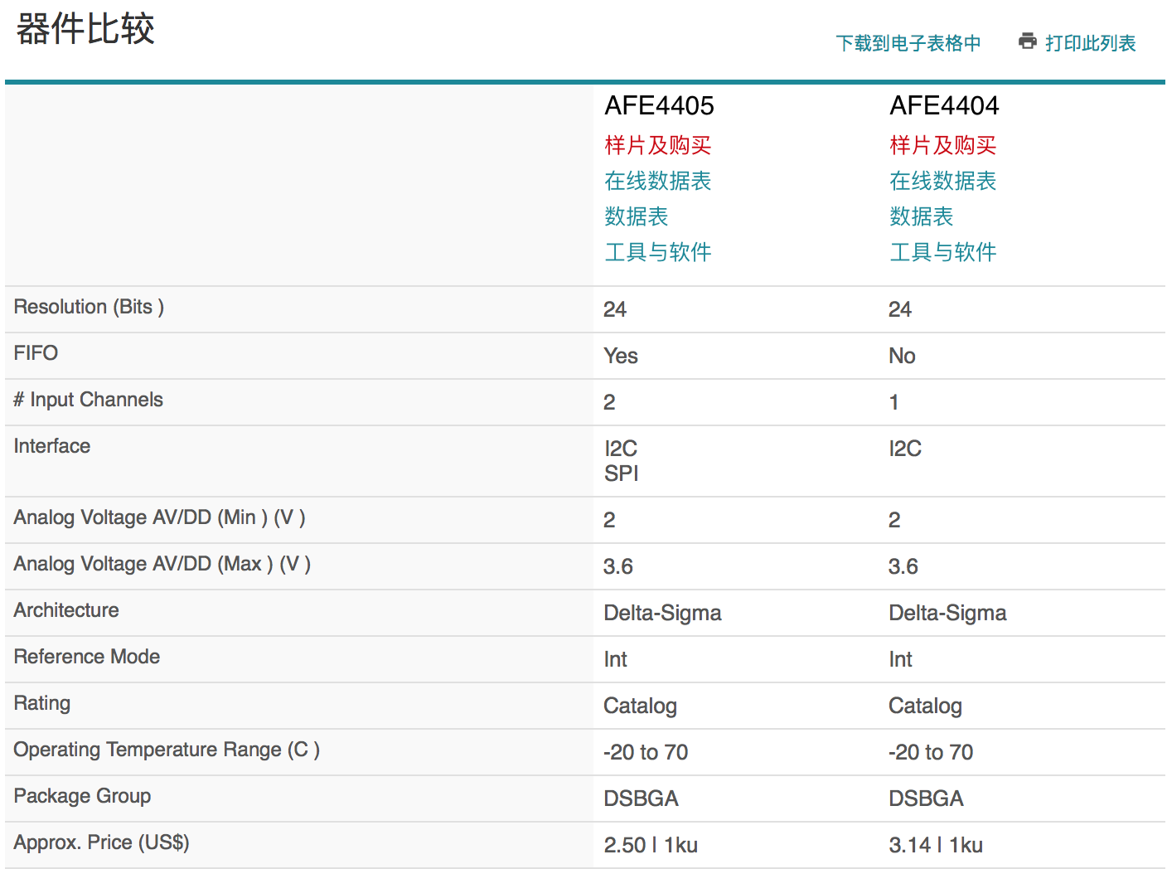The image size is (1167, 869).
Task: Select the Resolution (Bits) row label
Action: (x=89, y=307)
